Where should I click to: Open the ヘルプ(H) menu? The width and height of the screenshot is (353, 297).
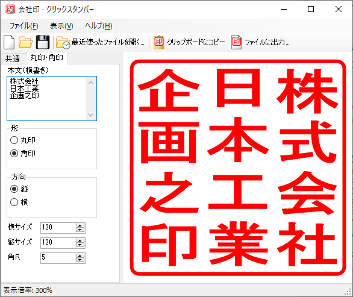coord(99,26)
